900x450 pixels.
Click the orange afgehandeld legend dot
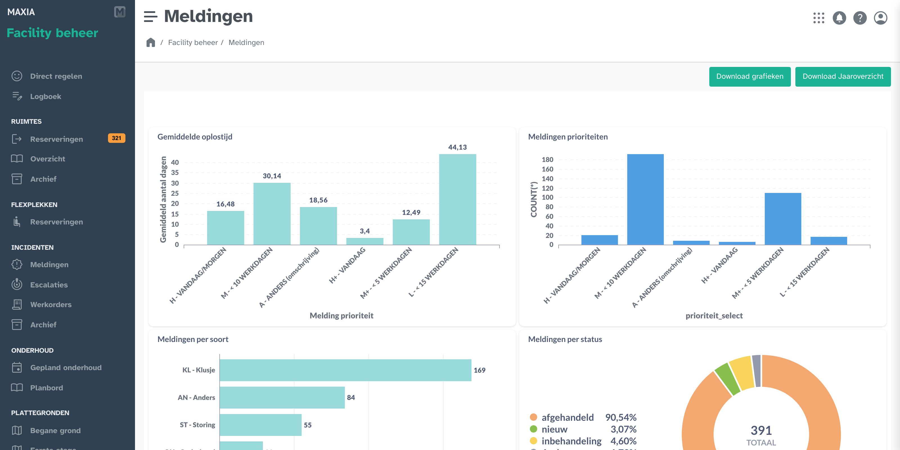click(534, 417)
